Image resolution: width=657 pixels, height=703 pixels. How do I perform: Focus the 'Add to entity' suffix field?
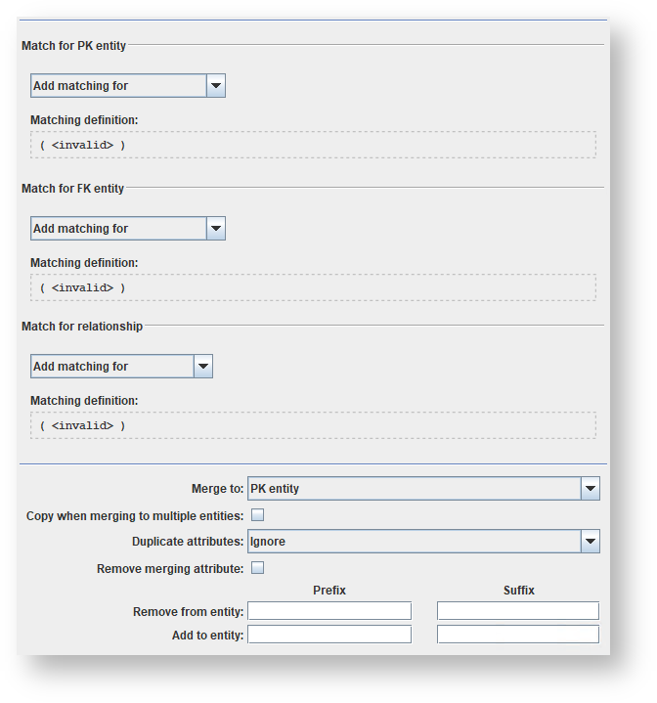(x=518, y=636)
